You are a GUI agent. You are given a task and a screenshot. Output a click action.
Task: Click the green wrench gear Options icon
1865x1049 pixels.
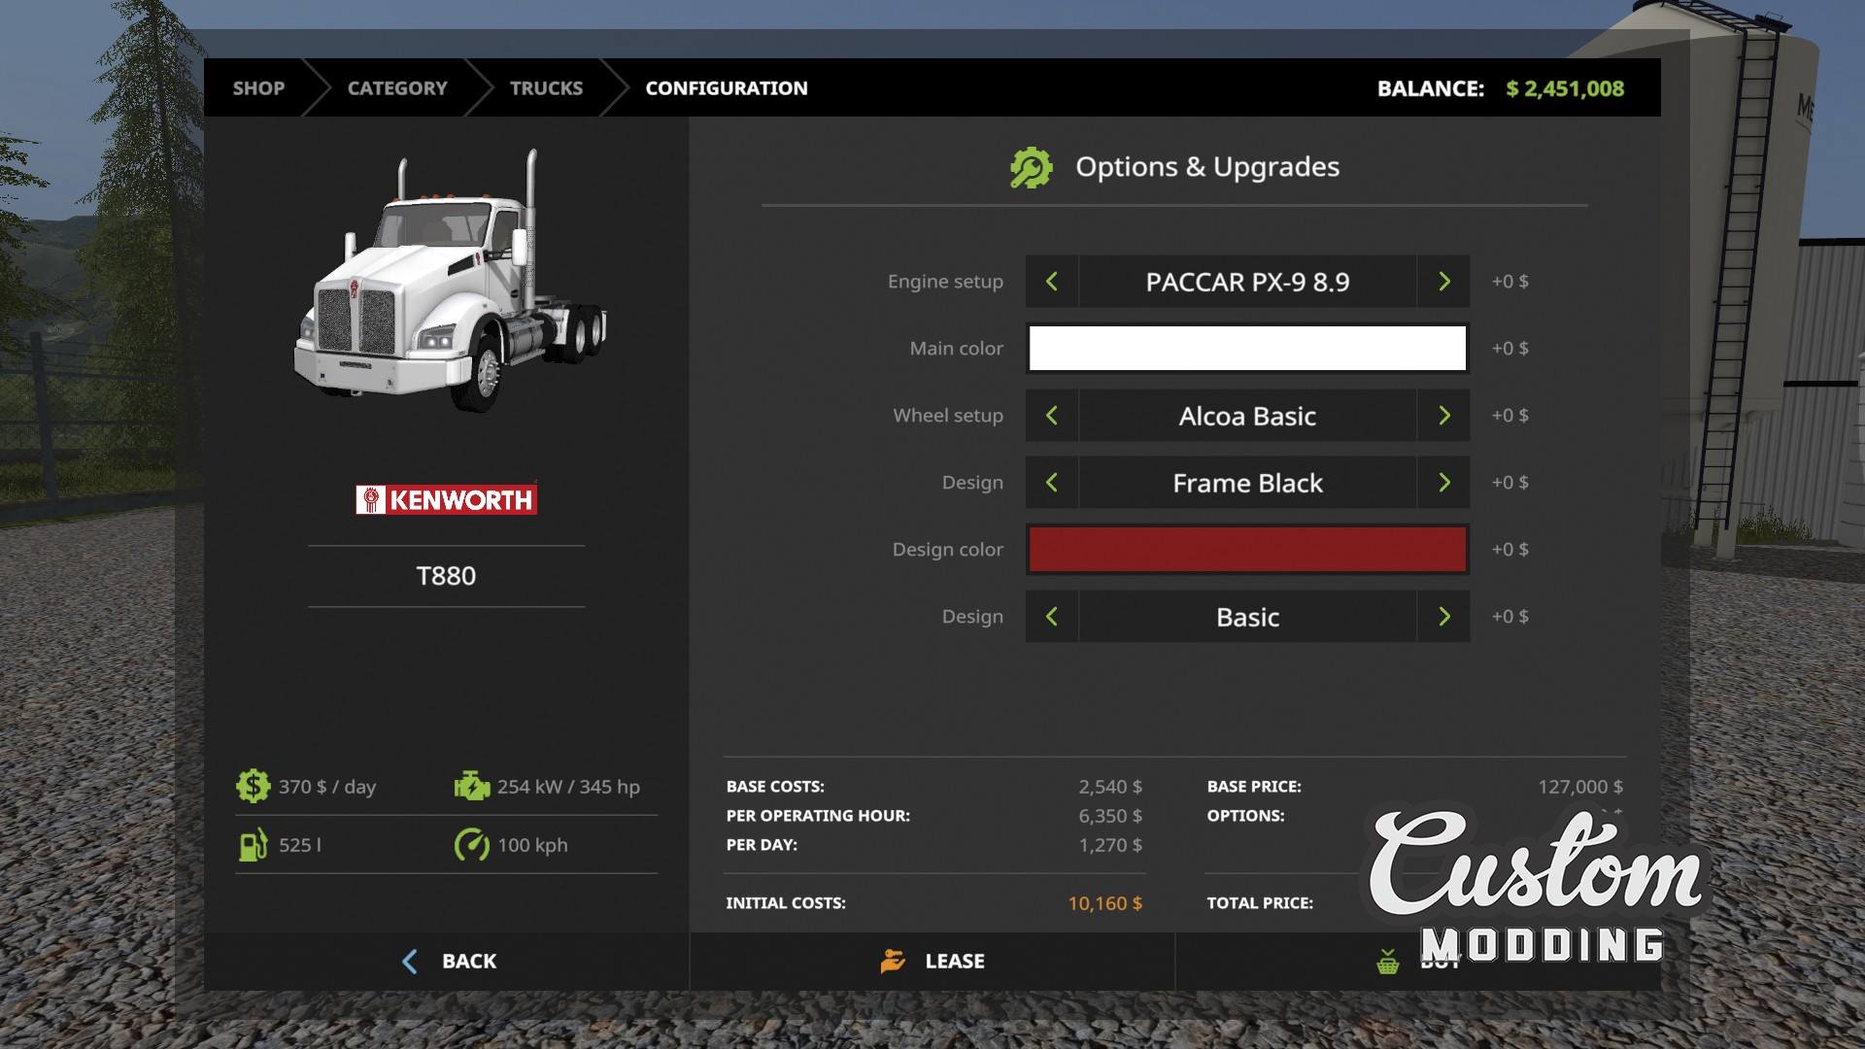(x=1031, y=168)
